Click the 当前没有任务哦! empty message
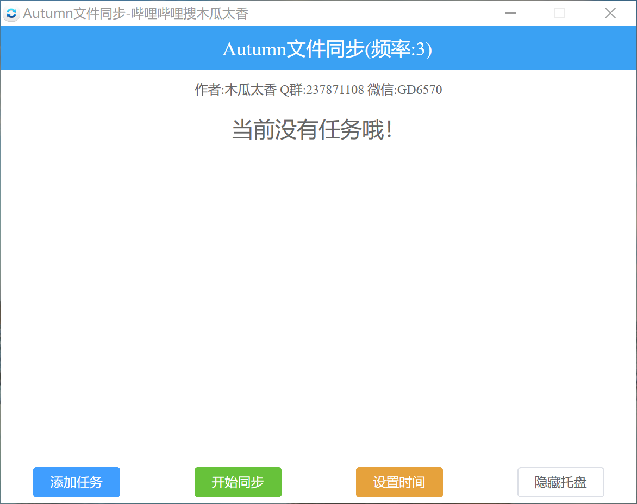This screenshot has height=504, width=637. (x=312, y=130)
